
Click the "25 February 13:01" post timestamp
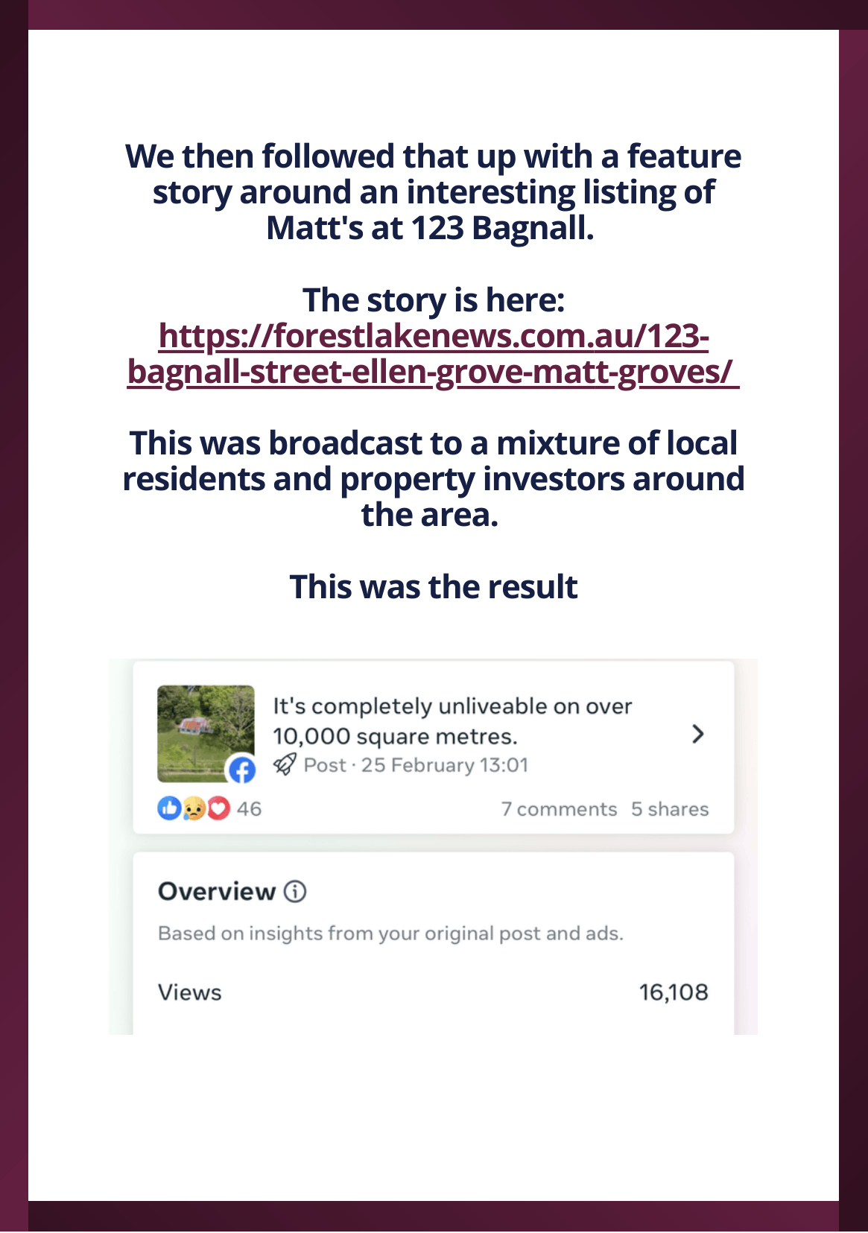pos(444,765)
